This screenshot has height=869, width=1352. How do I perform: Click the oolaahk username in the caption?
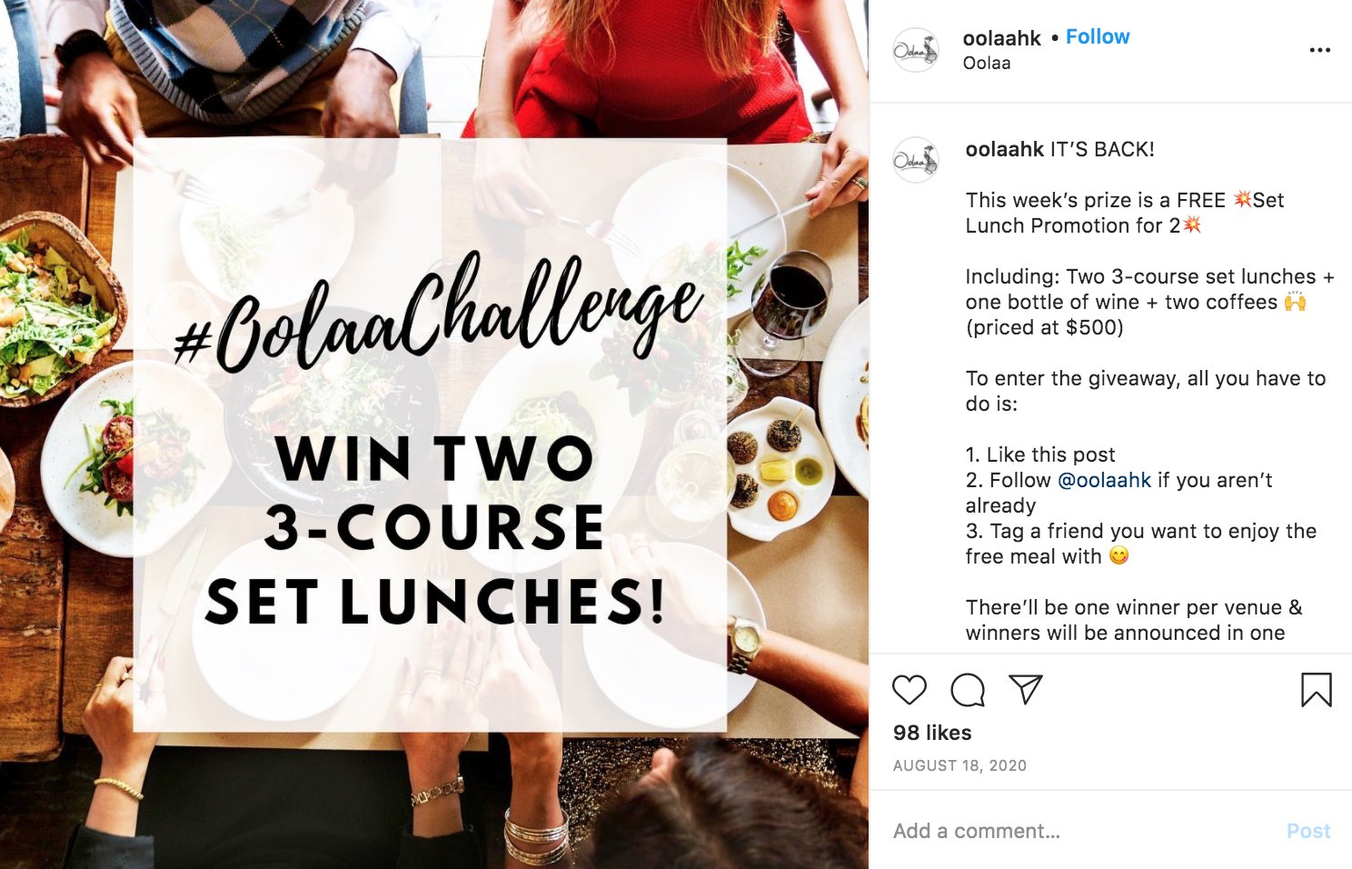[x=1005, y=149]
